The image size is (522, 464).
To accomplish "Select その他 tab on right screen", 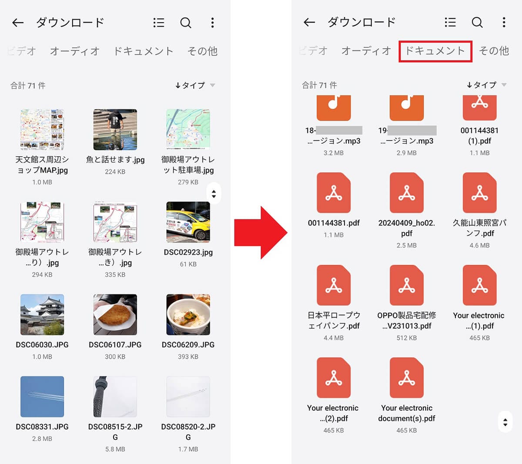I will 494,51.
